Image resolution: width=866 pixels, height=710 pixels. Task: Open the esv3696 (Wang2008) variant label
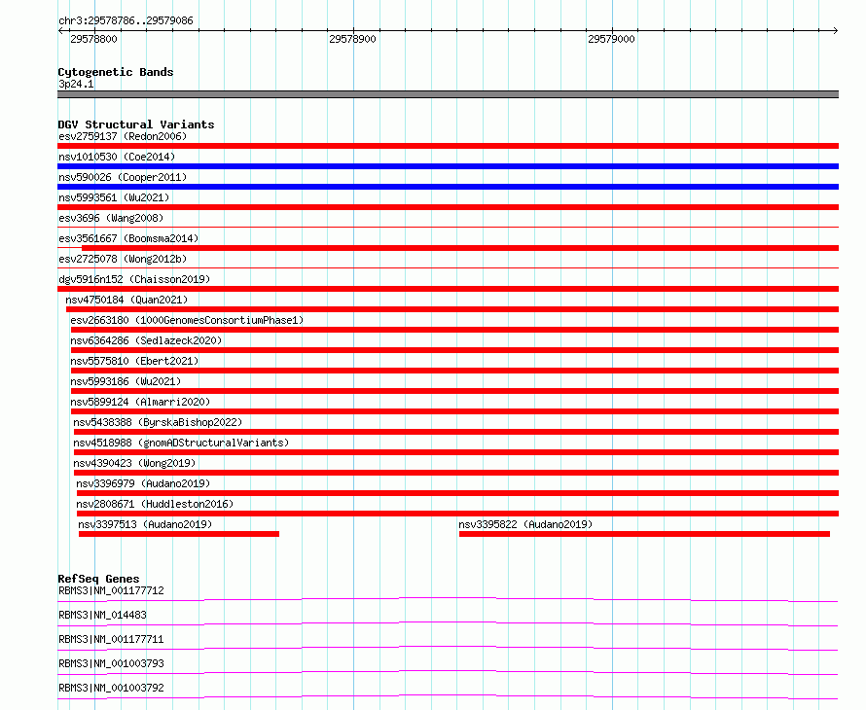click(x=111, y=218)
